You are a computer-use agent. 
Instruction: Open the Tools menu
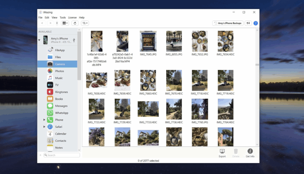(x=63, y=17)
